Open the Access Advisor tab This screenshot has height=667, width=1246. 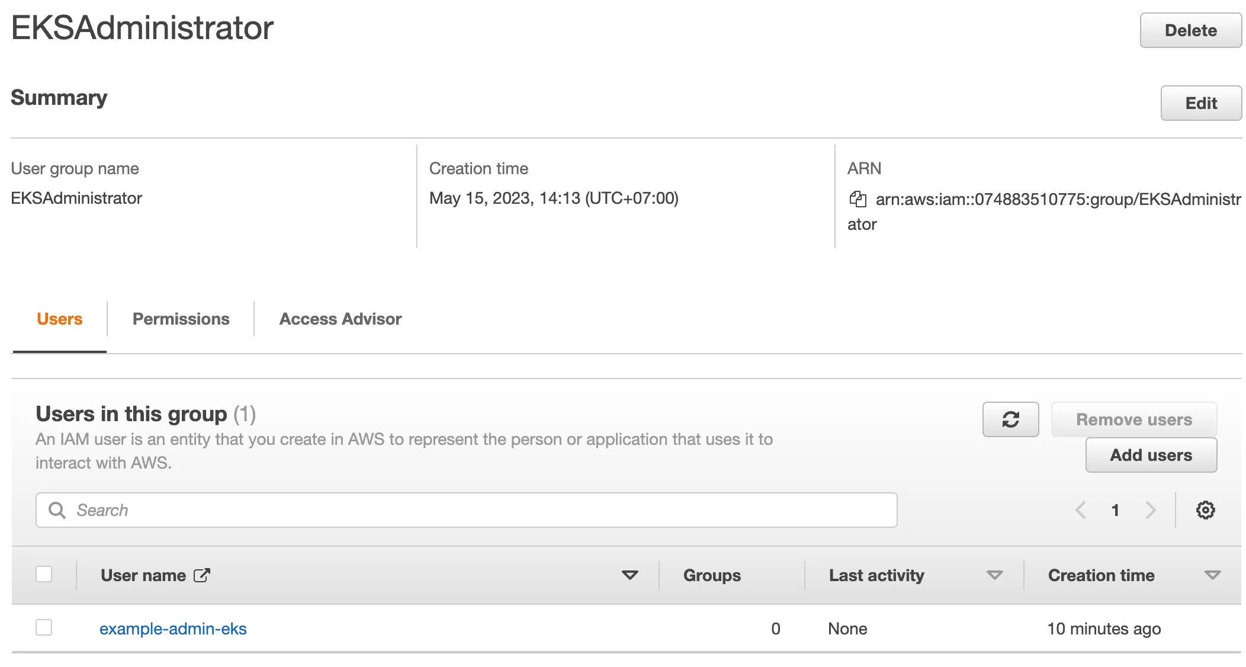point(340,319)
